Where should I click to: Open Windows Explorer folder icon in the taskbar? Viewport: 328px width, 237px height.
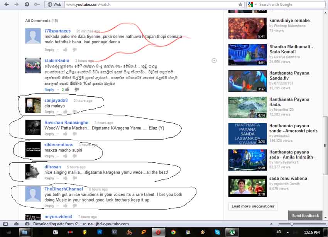pyautogui.click(x=25, y=232)
